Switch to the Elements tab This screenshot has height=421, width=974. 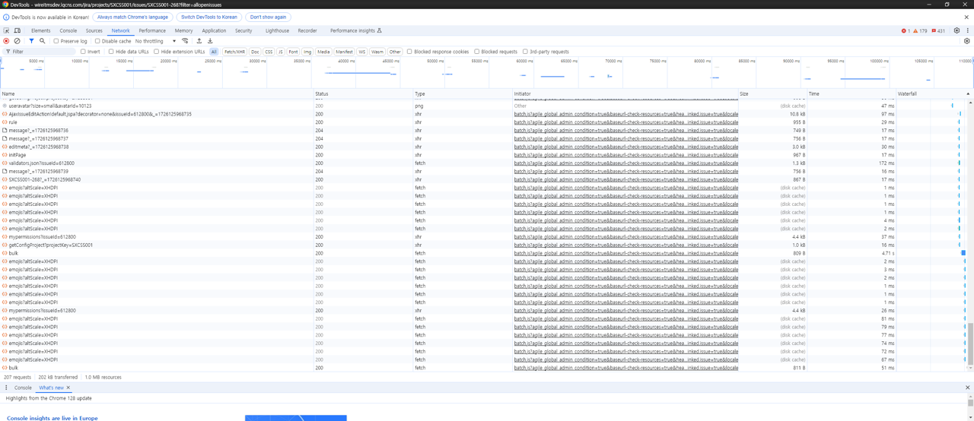coord(41,30)
